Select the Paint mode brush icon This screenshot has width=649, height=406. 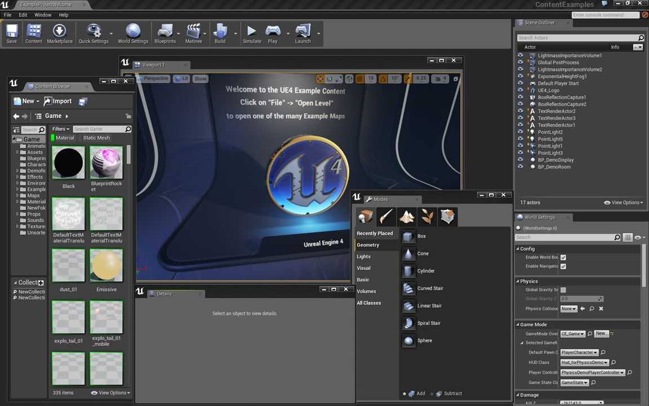(x=386, y=217)
